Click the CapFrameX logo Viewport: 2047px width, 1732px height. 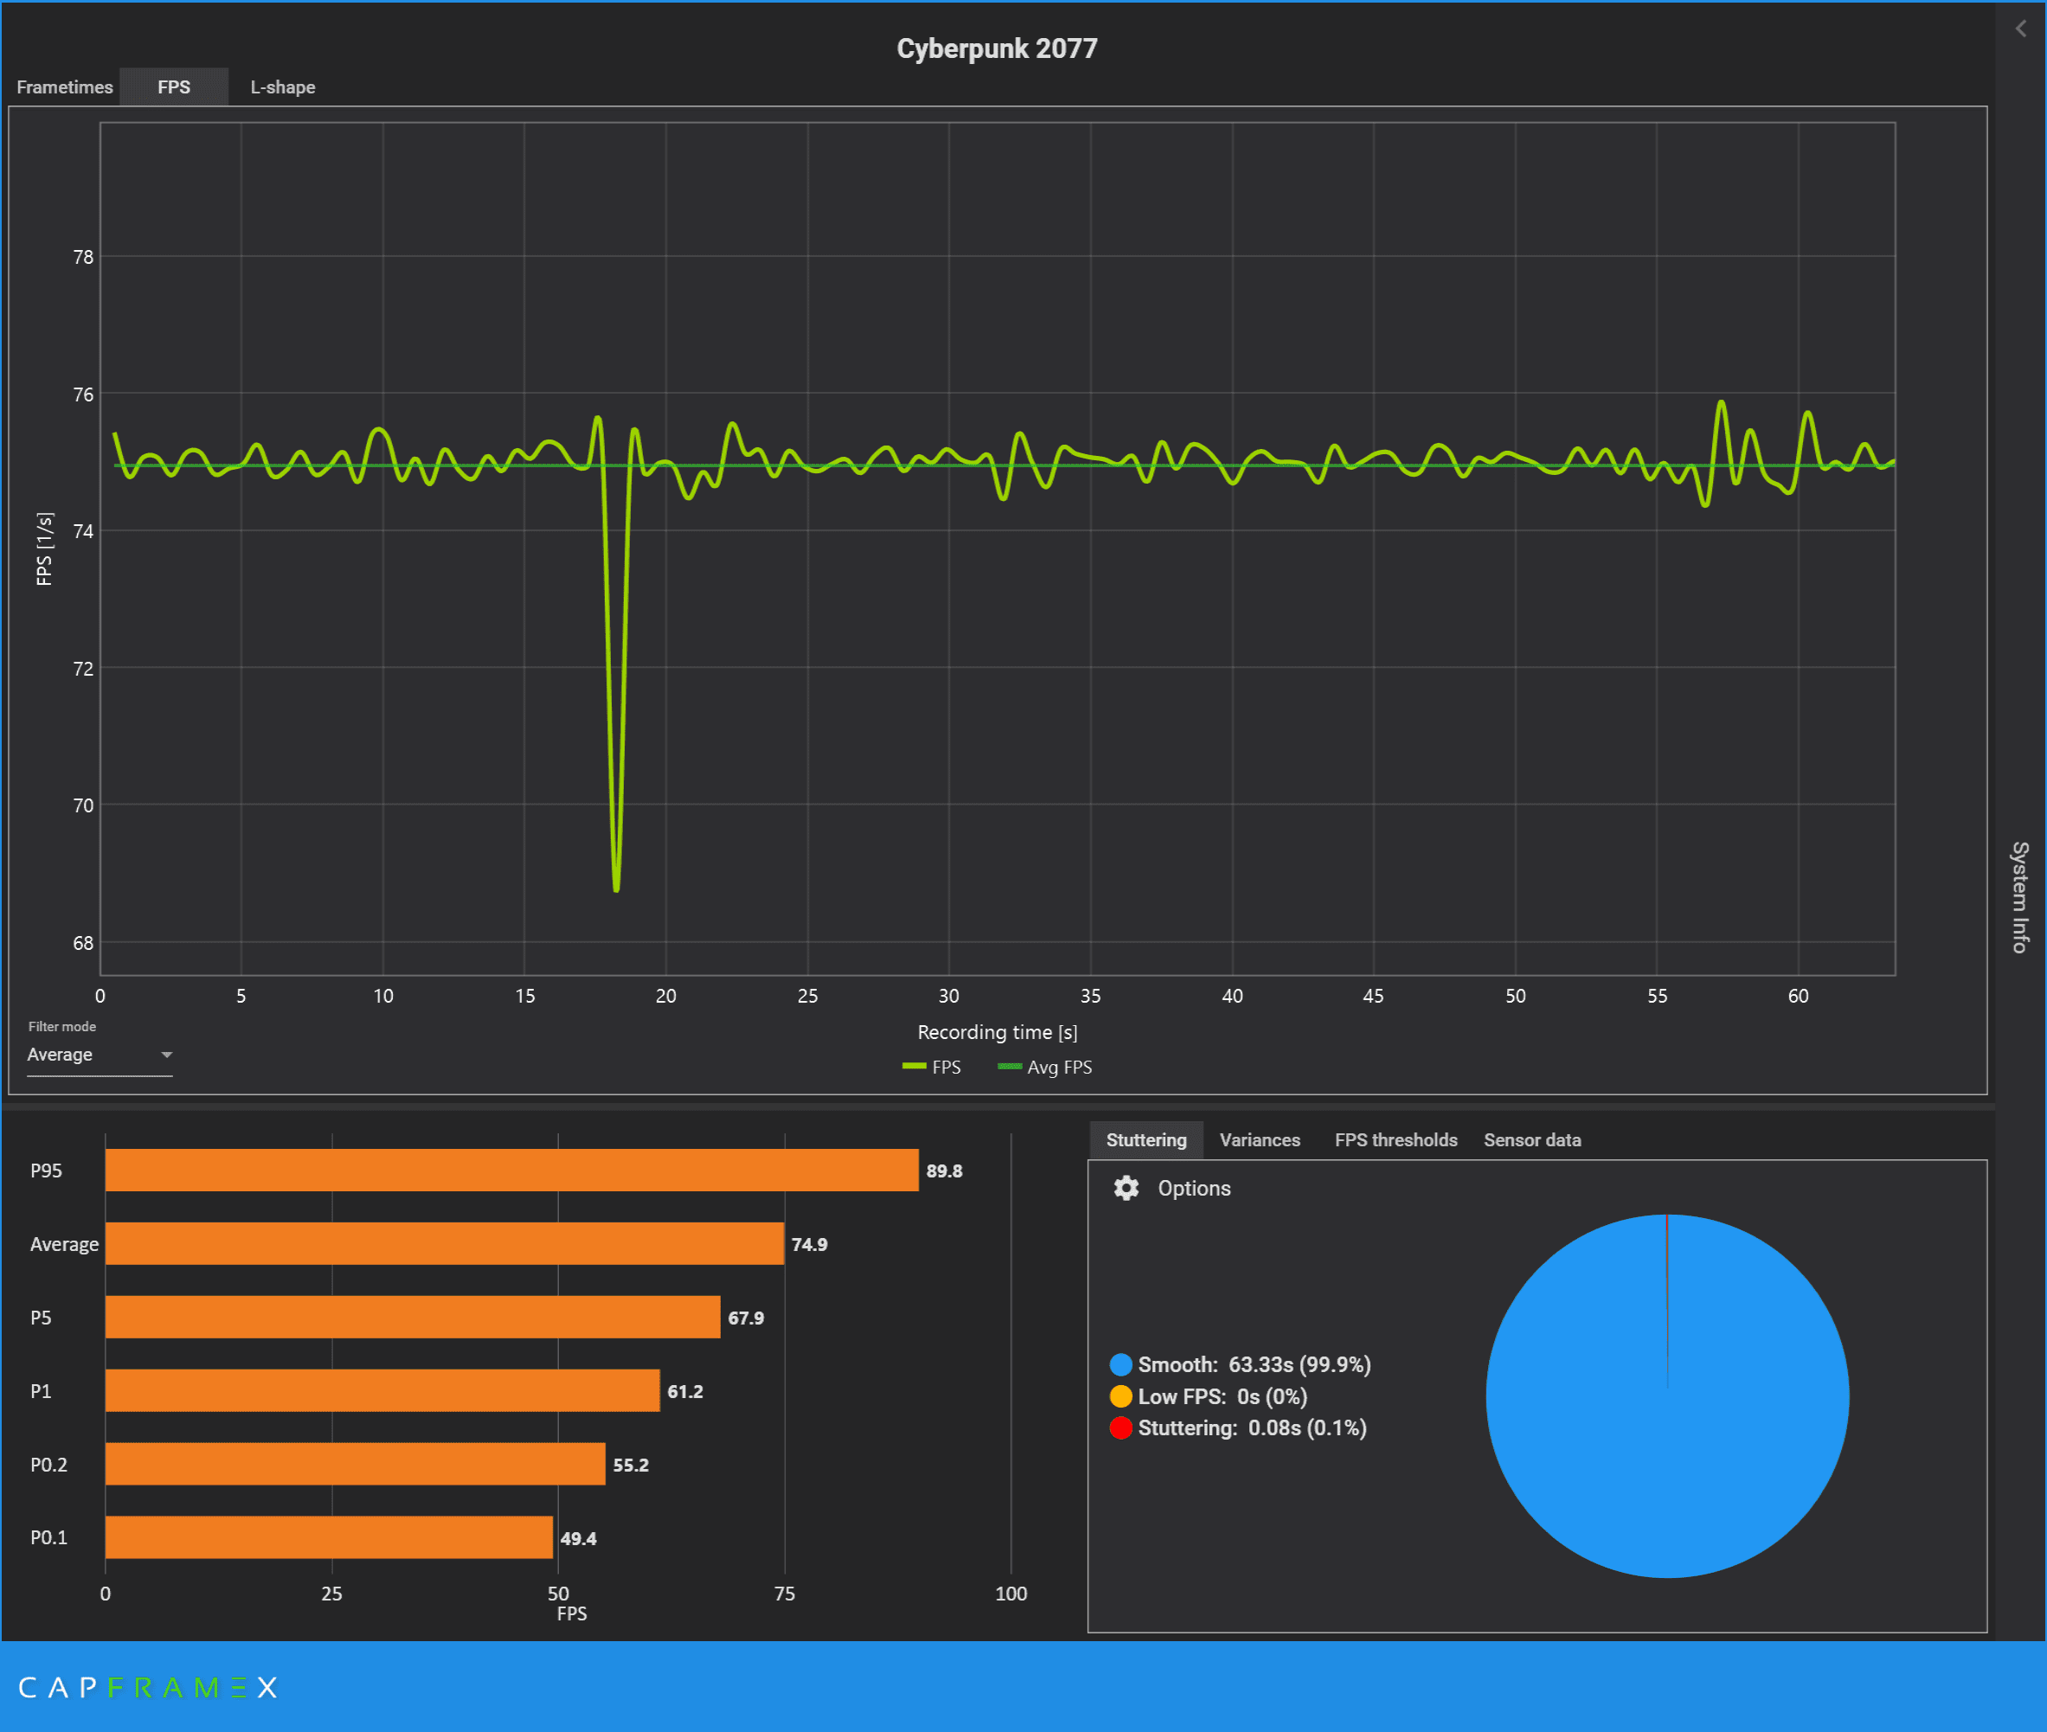[x=148, y=1688]
